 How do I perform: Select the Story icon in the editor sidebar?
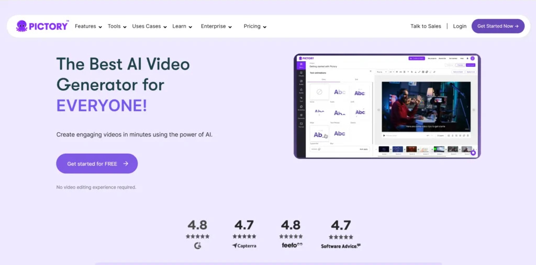301,65
